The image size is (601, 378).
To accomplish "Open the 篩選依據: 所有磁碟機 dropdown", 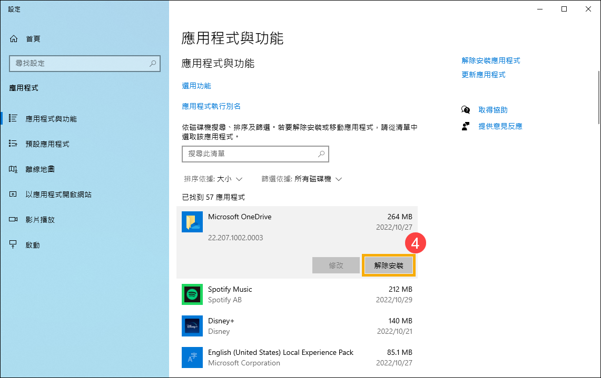I will click(x=302, y=179).
